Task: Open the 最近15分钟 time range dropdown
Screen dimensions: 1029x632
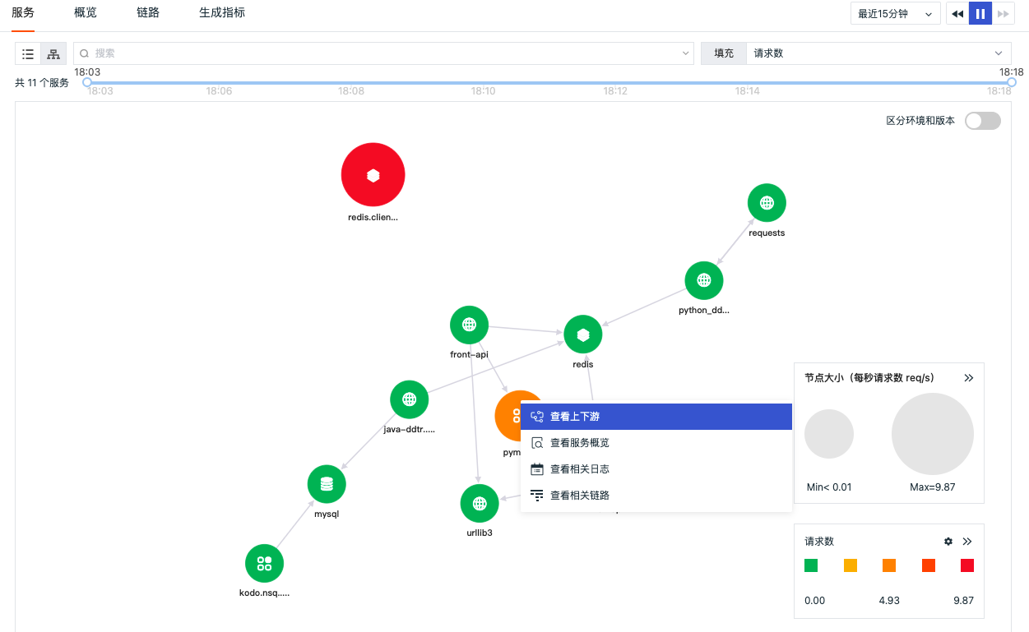Action: point(896,14)
